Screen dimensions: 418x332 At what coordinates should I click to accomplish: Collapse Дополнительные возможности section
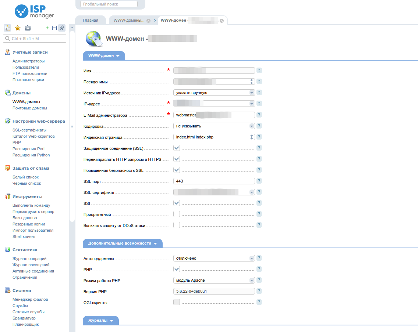click(x=123, y=243)
